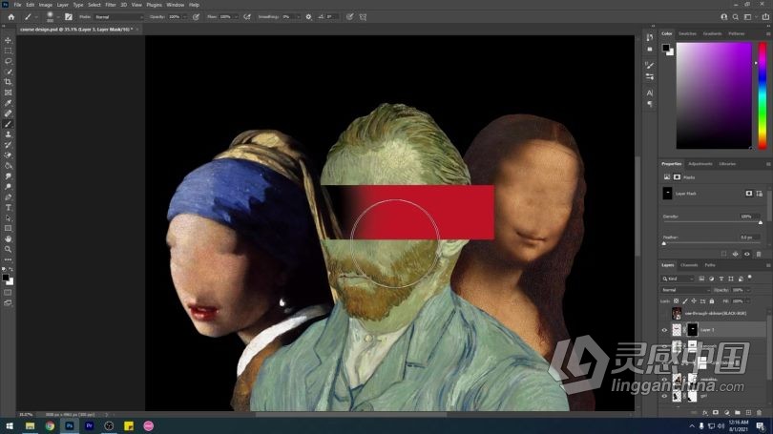Select the Crop tool

[8, 82]
